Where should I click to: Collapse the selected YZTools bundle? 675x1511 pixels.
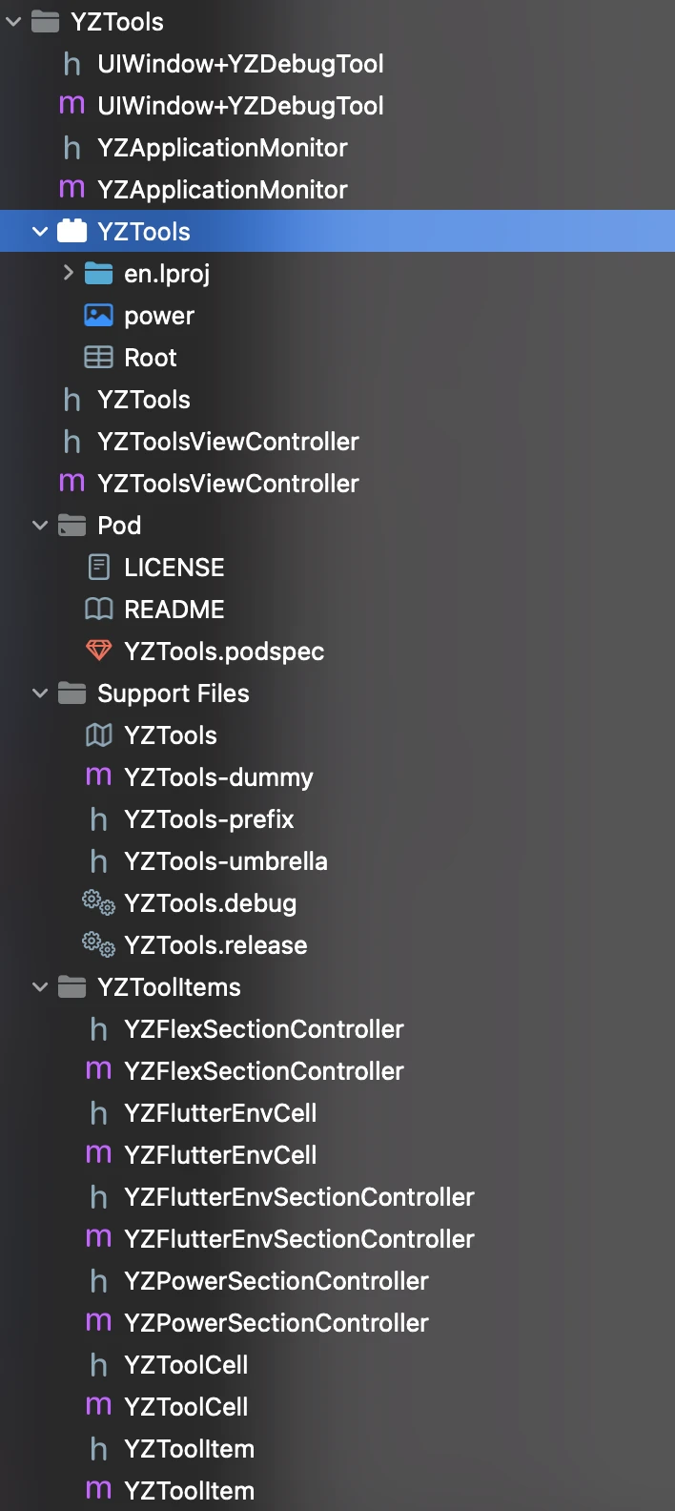[40, 232]
